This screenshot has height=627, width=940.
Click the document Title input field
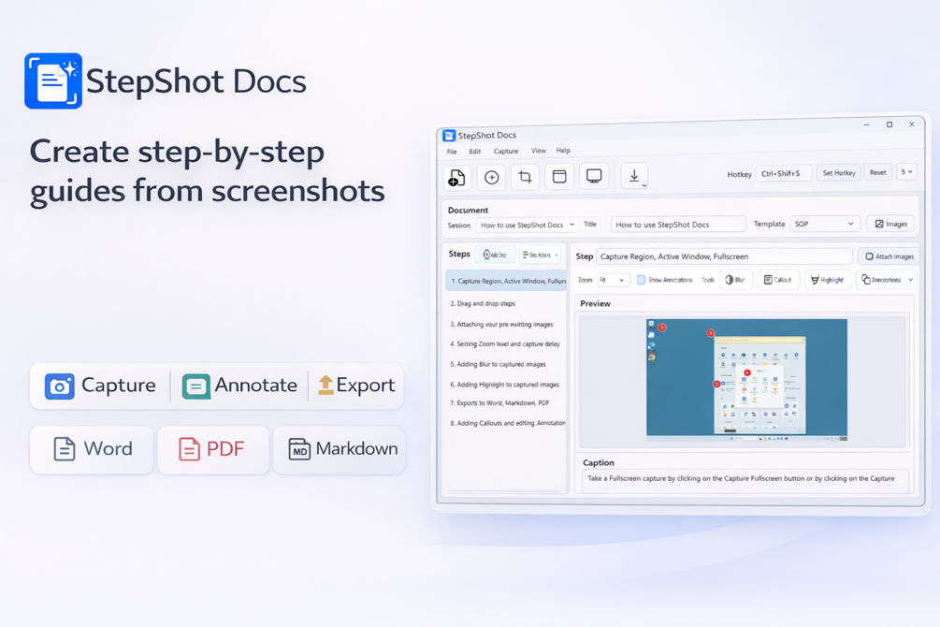[678, 225]
